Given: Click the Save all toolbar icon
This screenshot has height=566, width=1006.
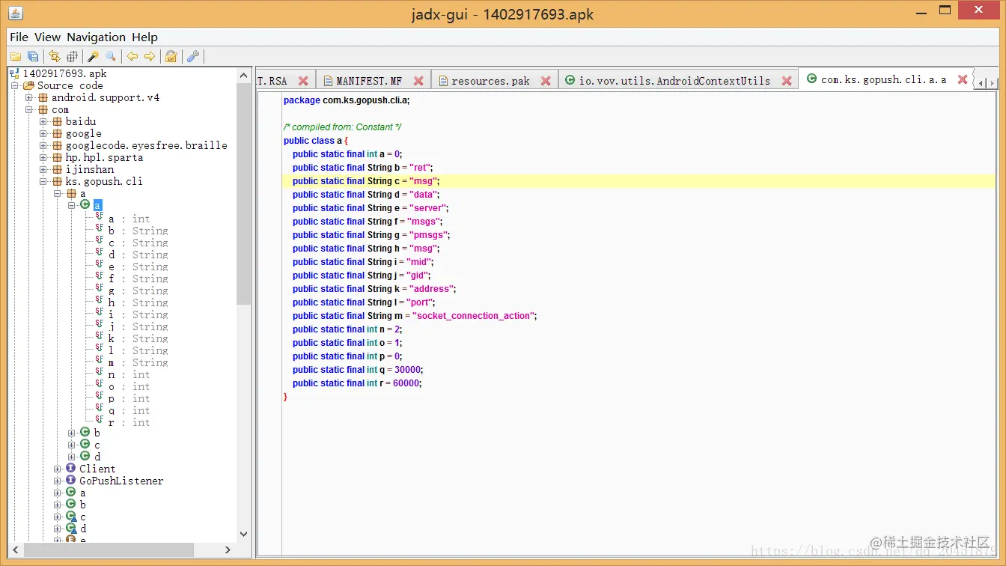Looking at the screenshot, I should pos(33,56).
